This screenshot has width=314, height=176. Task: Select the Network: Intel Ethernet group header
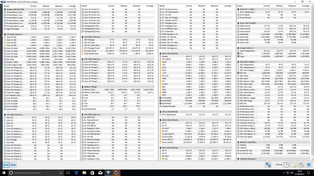pos(274,142)
